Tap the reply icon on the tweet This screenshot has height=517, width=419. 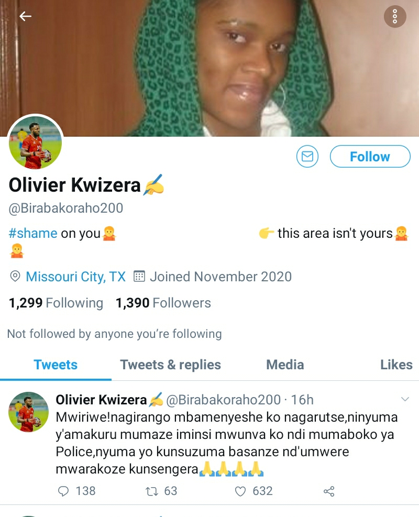click(x=63, y=491)
